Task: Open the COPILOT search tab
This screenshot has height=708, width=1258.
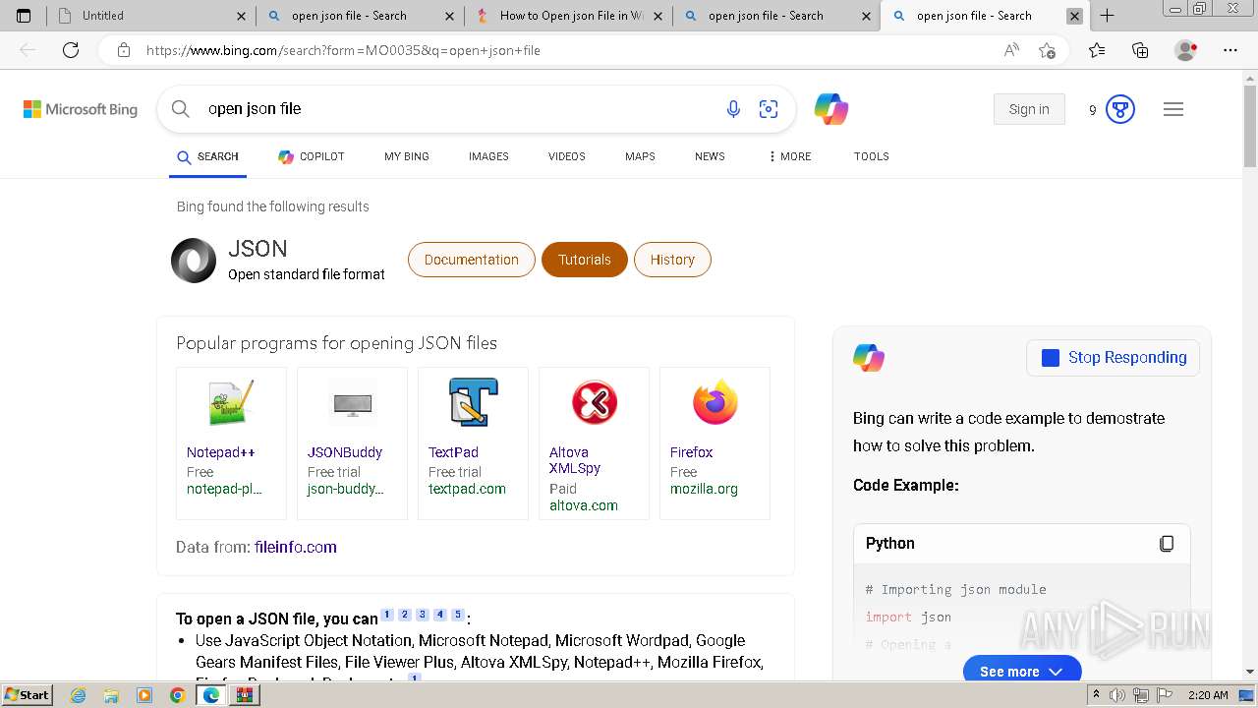Action: (312, 156)
